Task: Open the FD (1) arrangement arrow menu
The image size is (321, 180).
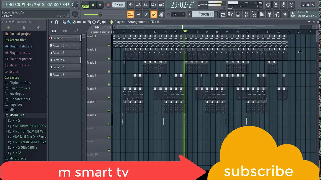Action: (161, 22)
